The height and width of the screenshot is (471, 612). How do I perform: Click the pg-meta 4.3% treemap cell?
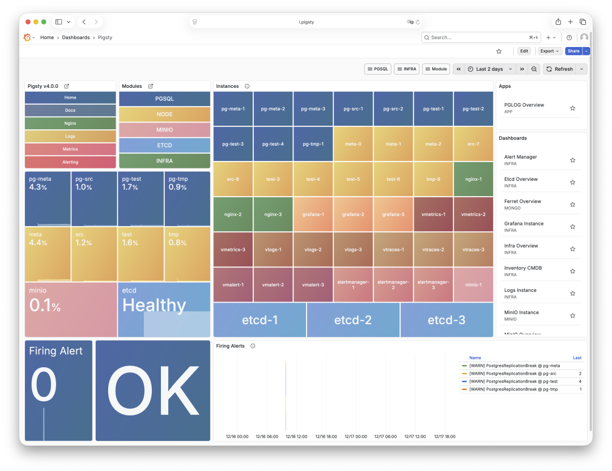click(x=46, y=197)
